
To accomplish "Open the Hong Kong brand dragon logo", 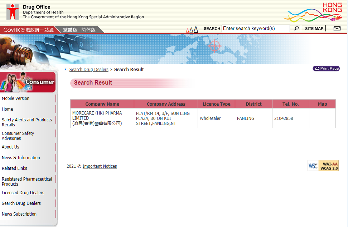I will 313,12.
